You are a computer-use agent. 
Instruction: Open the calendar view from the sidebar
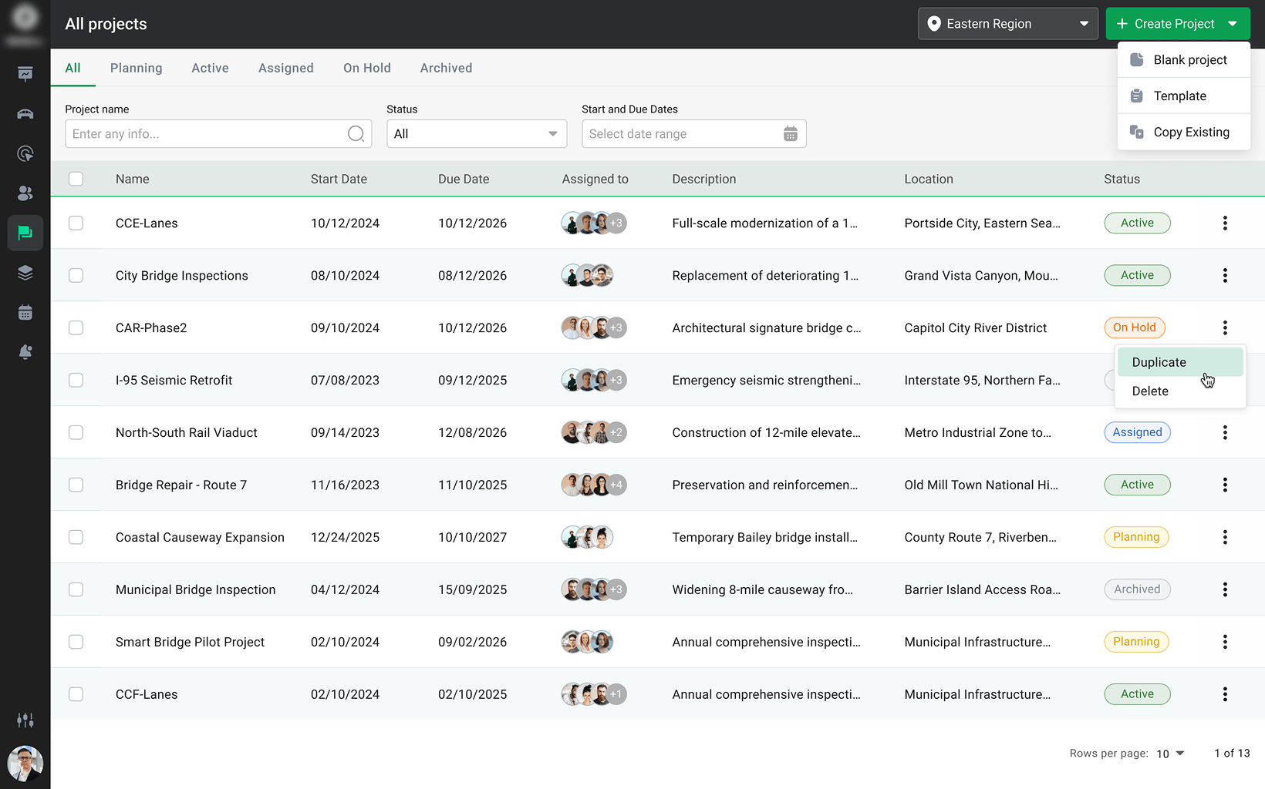(25, 311)
